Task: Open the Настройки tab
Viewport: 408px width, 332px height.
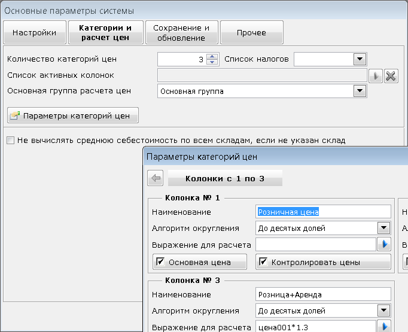Action: tap(35, 32)
